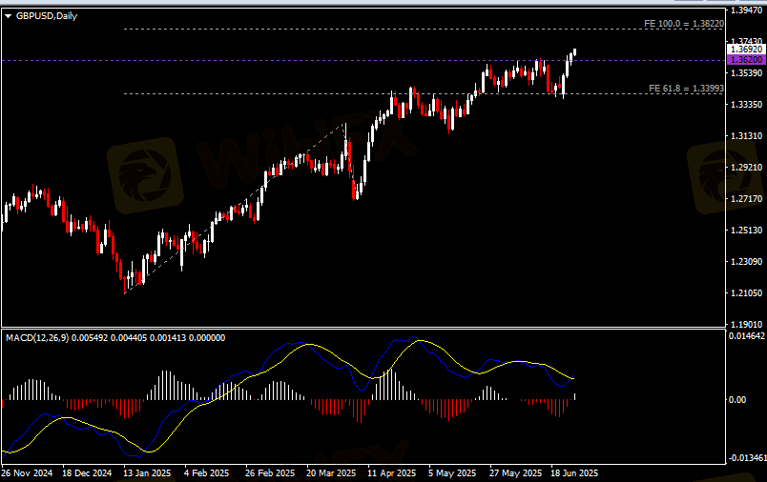Click the 1.21050 price axis label

(745, 292)
